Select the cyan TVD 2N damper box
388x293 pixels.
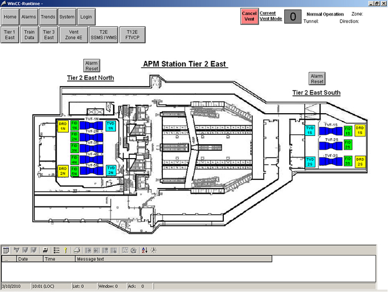coord(110,170)
